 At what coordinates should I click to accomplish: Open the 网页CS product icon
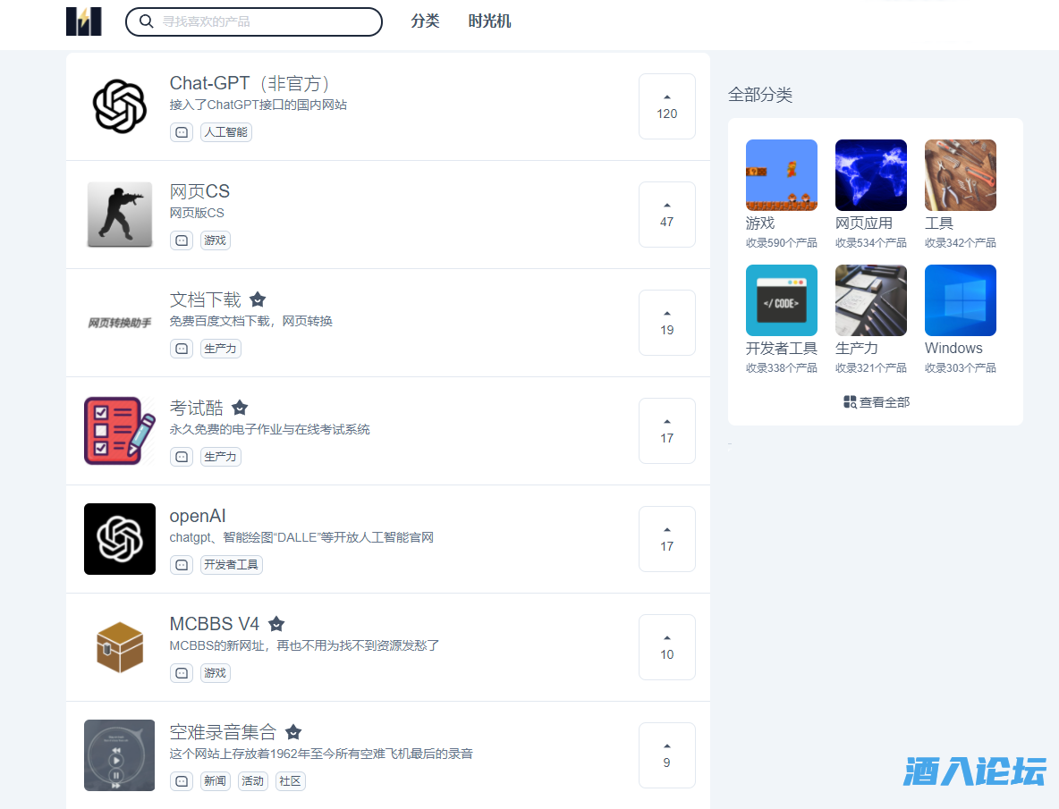pos(120,215)
